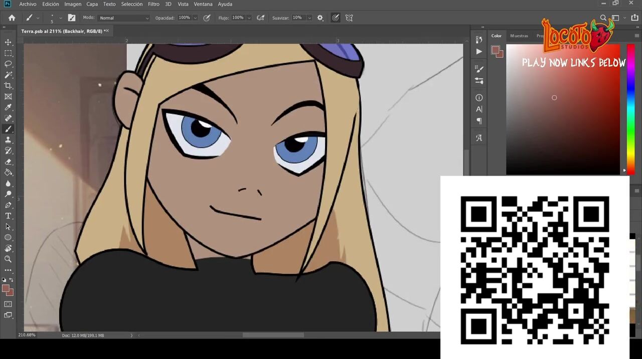Select the Clone Stamp tool
The height and width of the screenshot is (359, 642).
(x=8, y=140)
